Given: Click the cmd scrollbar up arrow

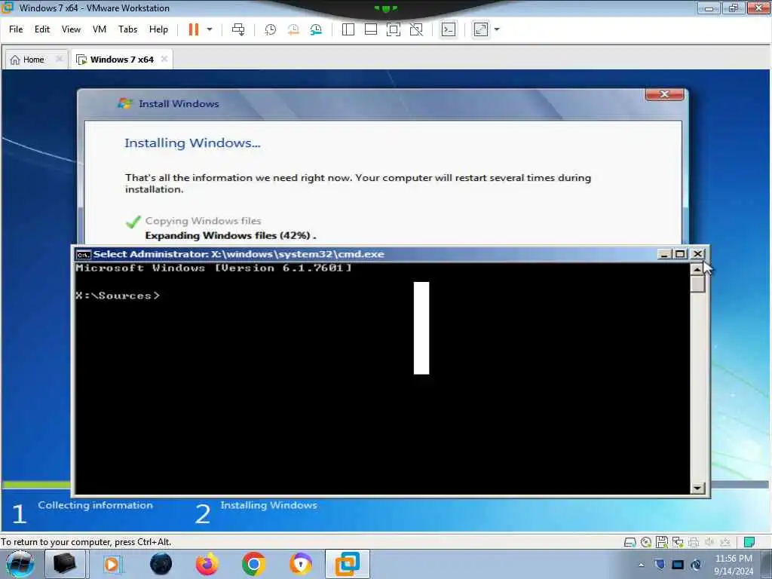Looking at the screenshot, I should click(x=697, y=269).
